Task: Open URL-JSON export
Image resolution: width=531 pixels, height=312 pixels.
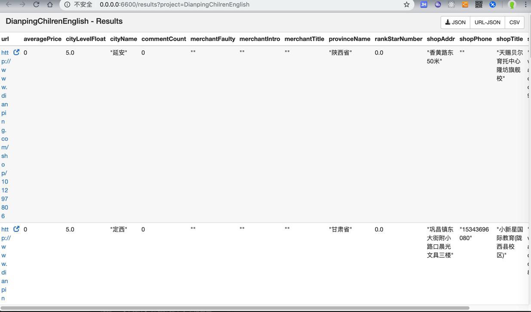Action: (487, 22)
